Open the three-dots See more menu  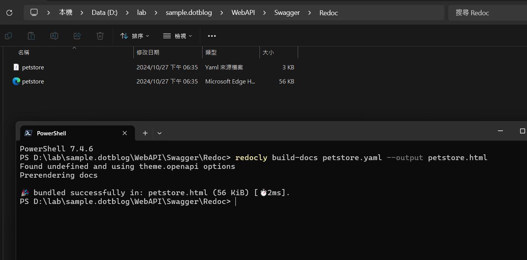(212, 36)
